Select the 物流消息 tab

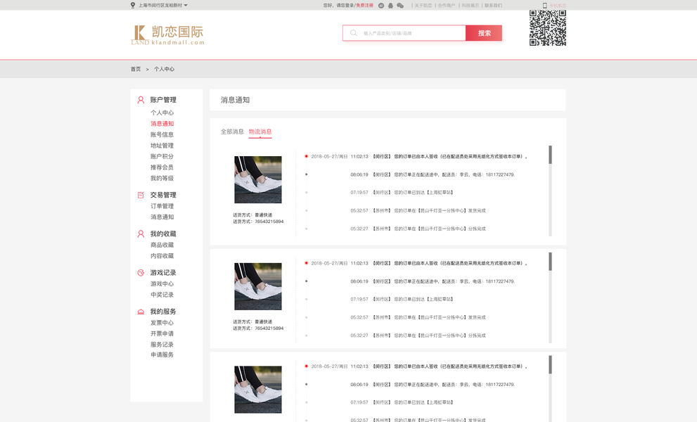260,131
